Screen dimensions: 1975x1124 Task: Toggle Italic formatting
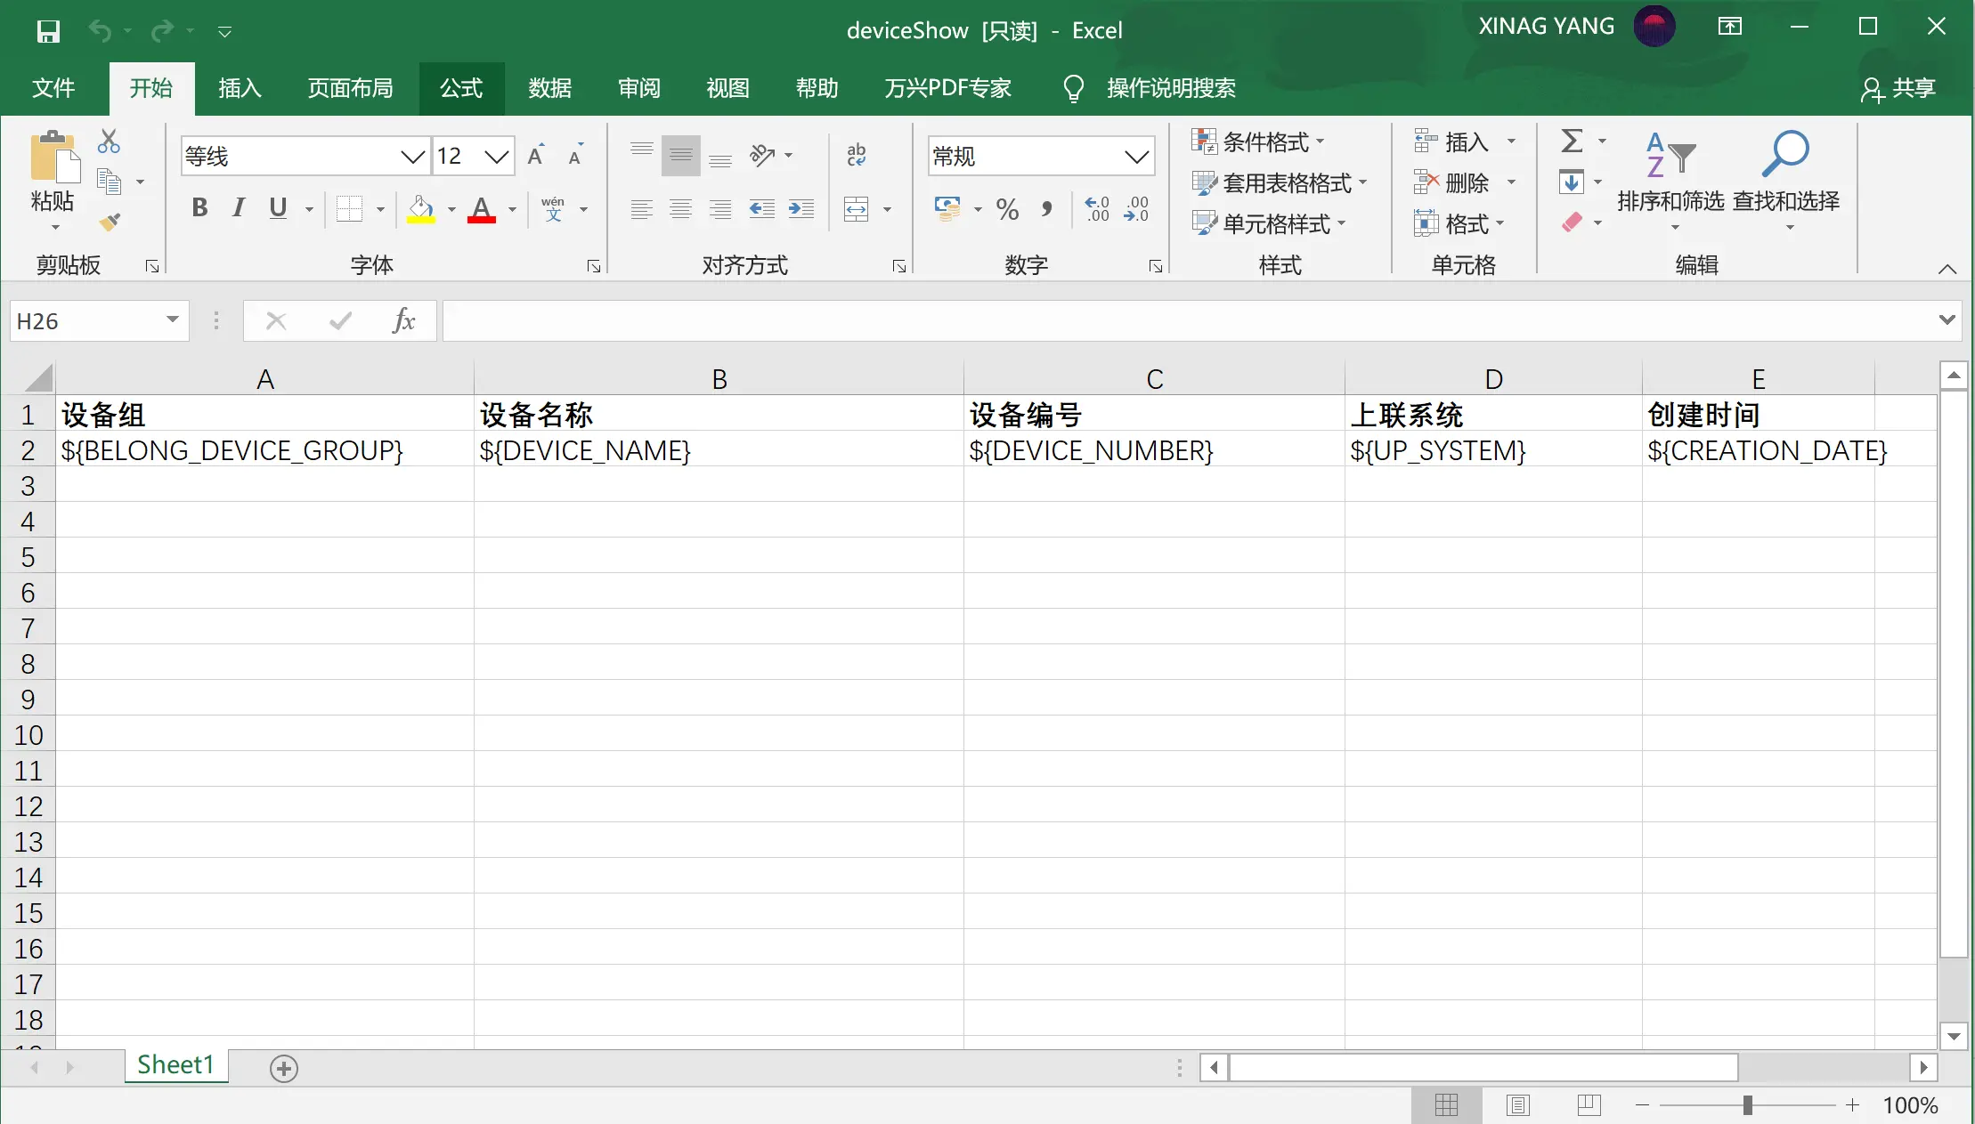pos(238,209)
